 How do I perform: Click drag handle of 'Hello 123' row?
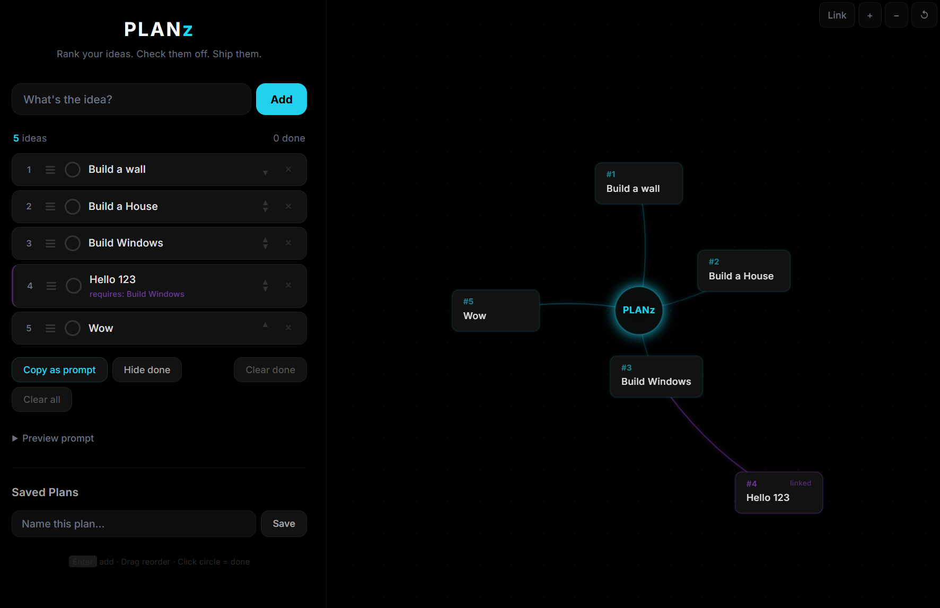[51, 286]
